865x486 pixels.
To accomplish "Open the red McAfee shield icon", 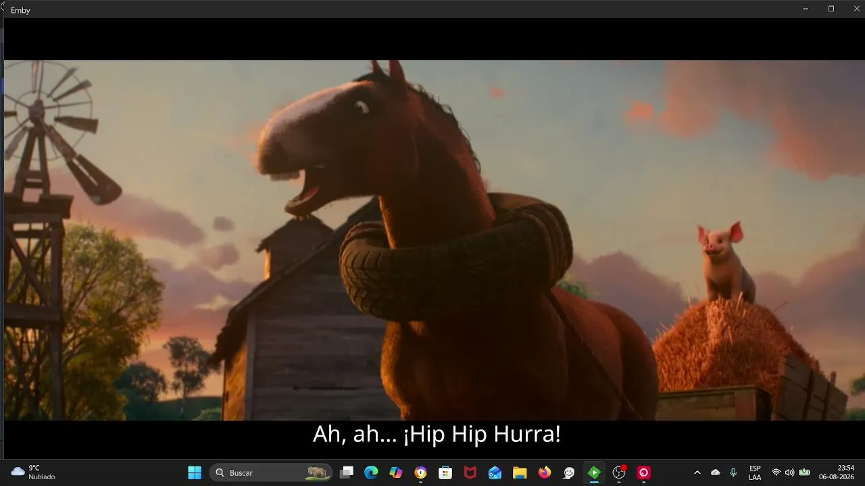I will pyautogui.click(x=470, y=473).
